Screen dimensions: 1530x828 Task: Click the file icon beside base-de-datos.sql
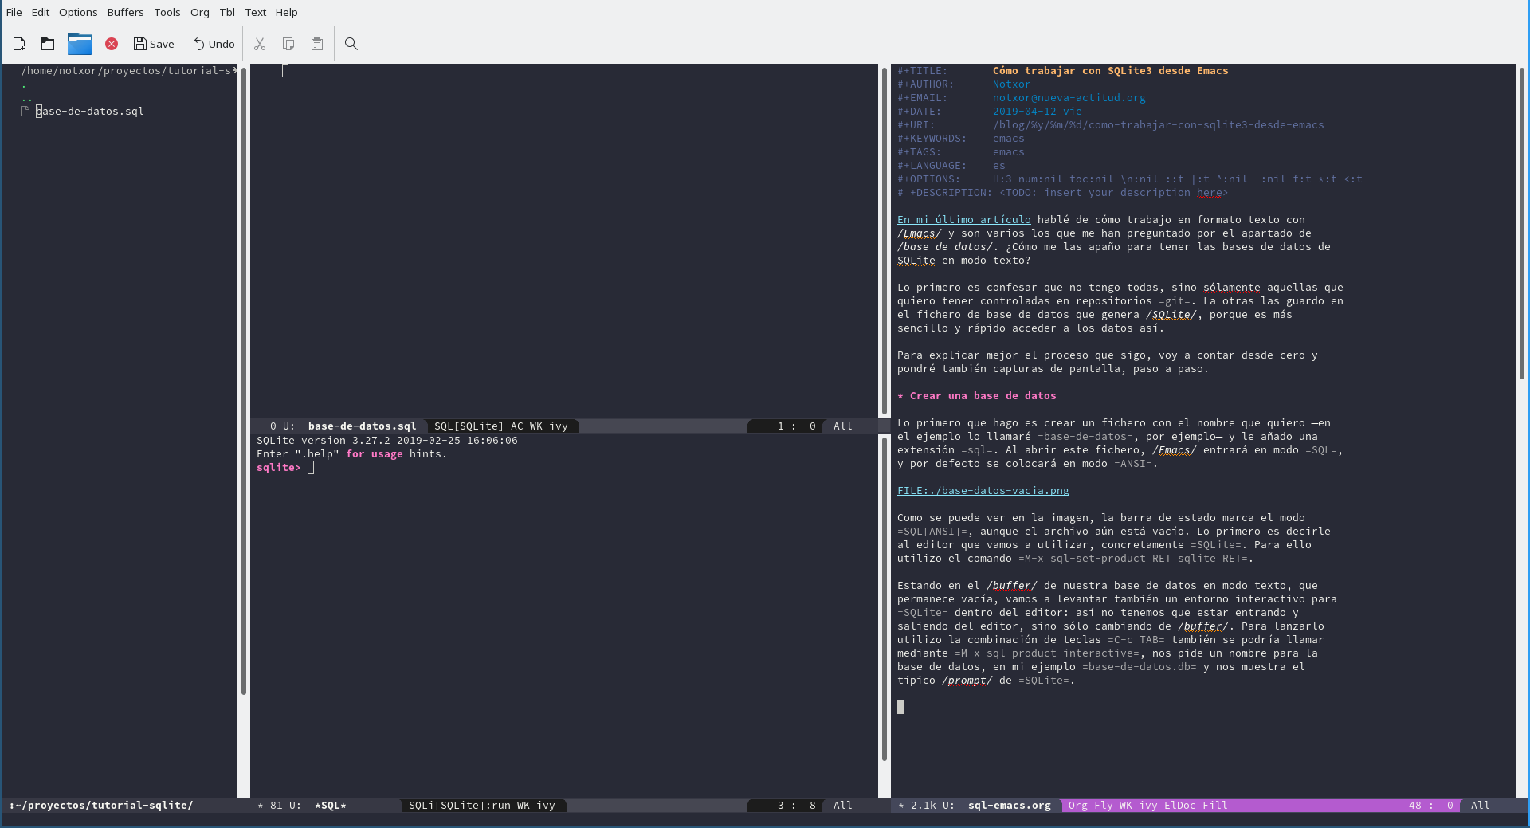tap(25, 112)
